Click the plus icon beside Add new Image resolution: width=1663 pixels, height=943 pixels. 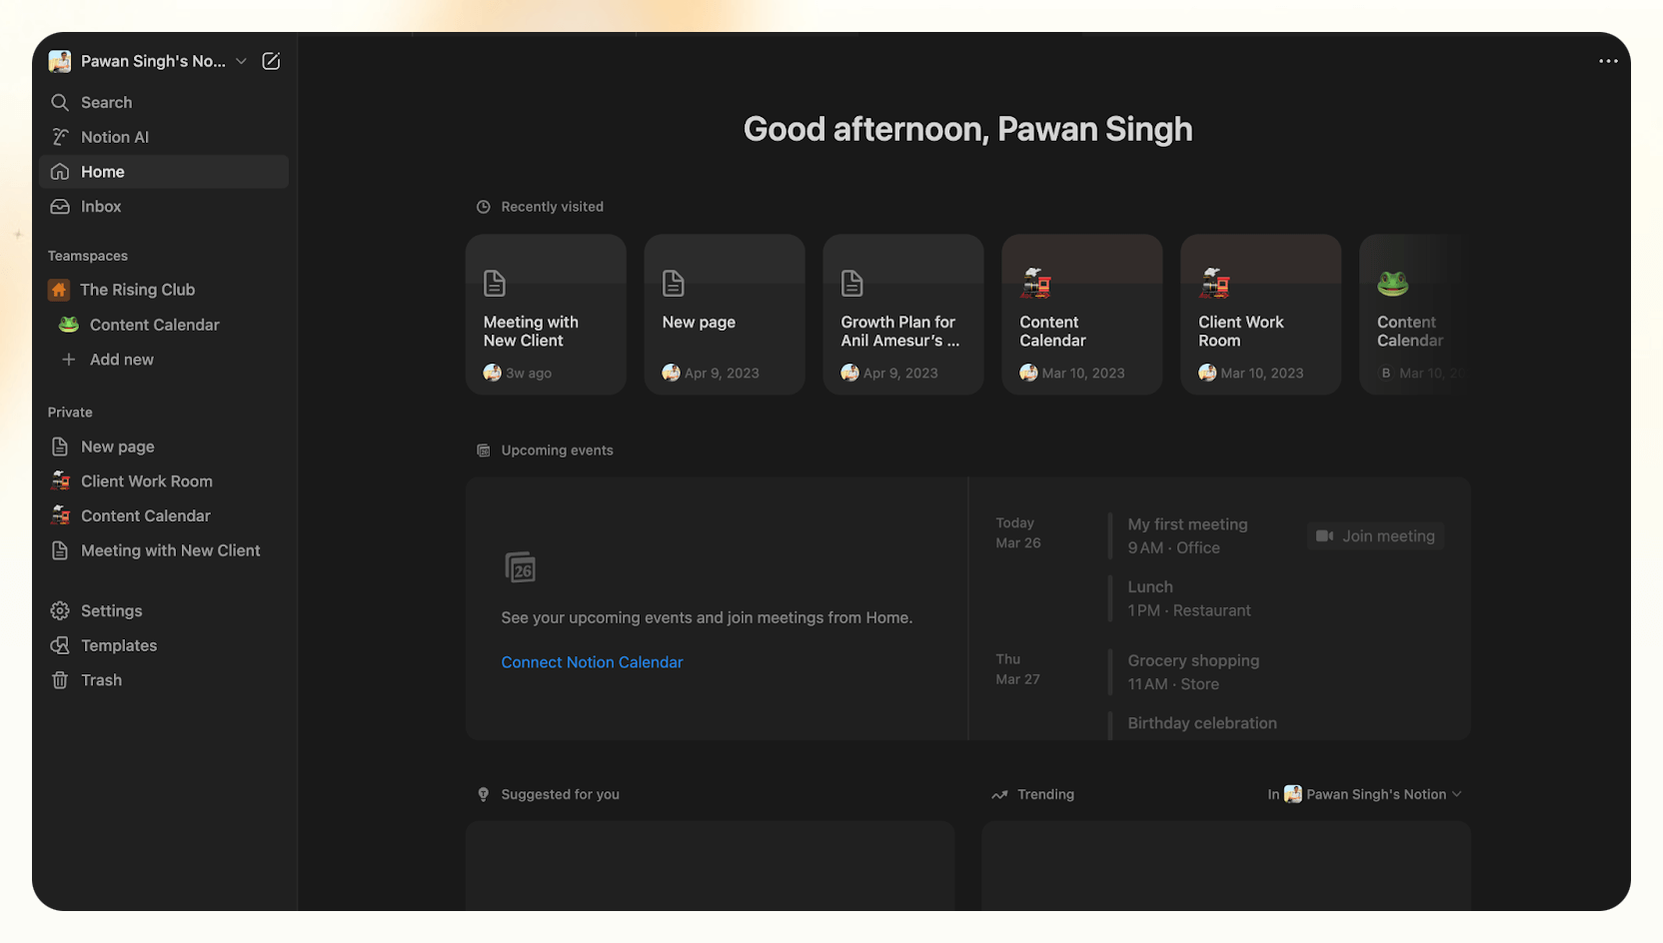click(x=69, y=360)
